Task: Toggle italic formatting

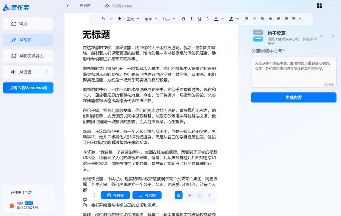Action: click(x=191, y=19)
